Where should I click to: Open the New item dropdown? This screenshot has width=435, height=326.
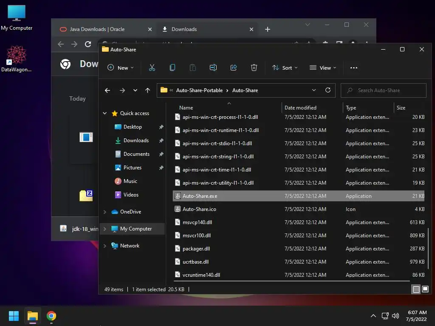121,67
